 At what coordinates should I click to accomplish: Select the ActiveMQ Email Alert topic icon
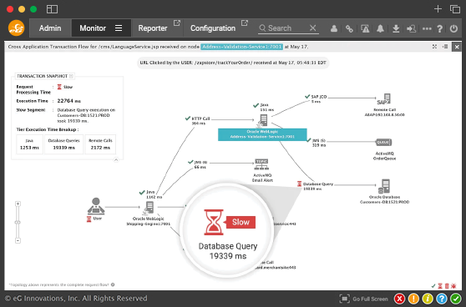click(x=261, y=165)
